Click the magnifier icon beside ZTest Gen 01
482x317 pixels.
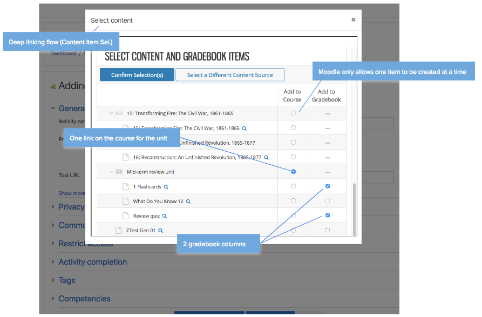(x=161, y=231)
